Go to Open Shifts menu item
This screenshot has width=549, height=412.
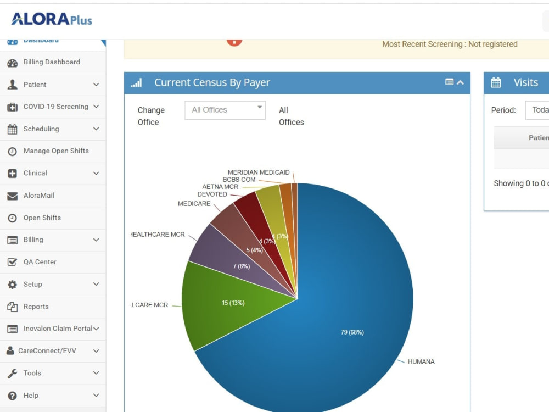point(53,218)
